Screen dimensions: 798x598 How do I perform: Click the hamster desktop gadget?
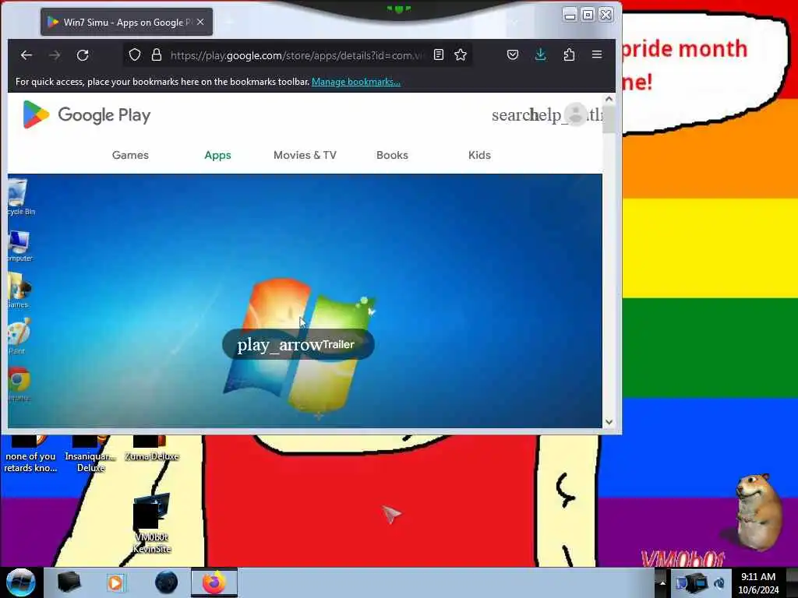pos(757,511)
